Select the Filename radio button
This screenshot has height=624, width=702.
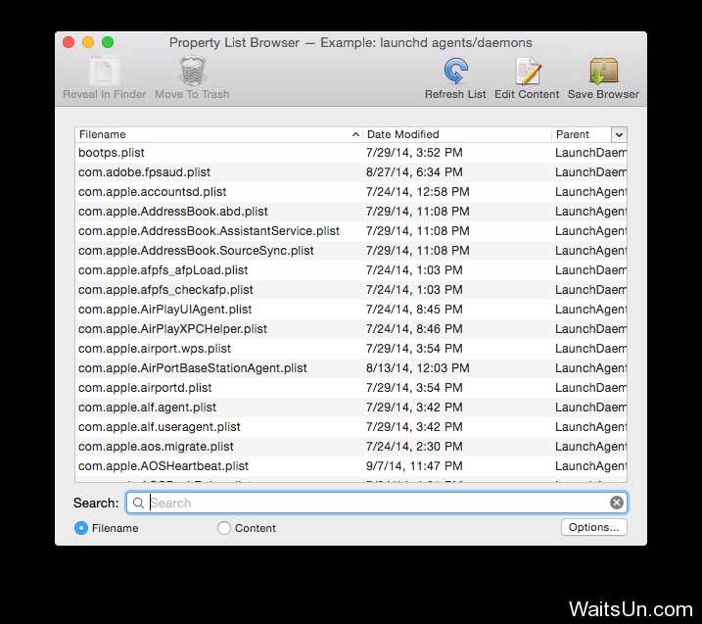(81, 528)
